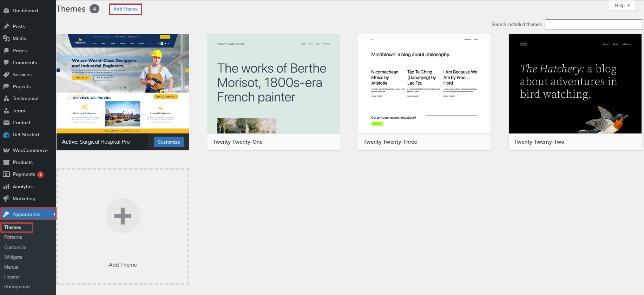Click the Dashboard gauge icon
Image resolution: width=644 pixels, height=295 pixels.
tap(6, 11)
